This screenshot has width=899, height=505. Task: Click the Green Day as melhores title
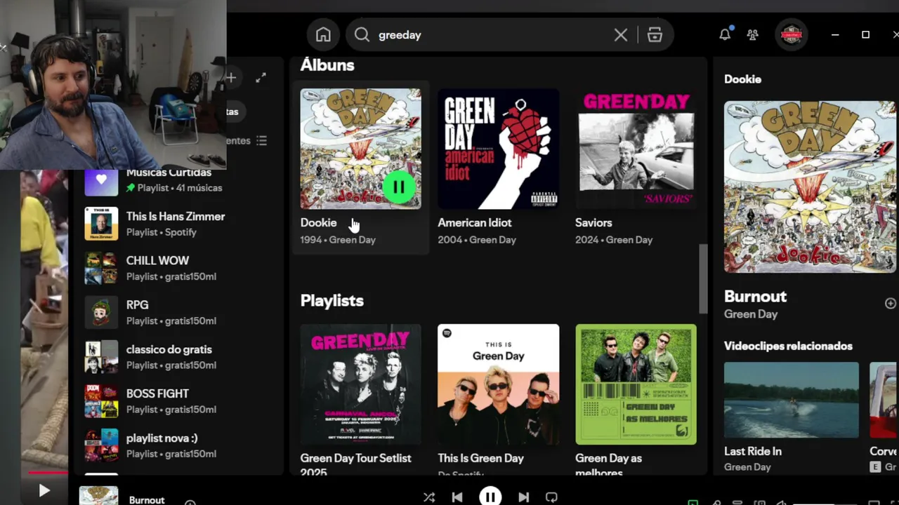click(609, 464)
